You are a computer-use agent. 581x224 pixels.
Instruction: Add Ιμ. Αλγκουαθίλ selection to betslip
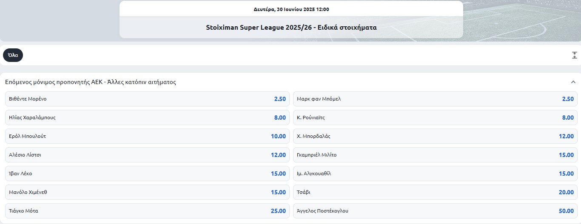pos(435,174)
